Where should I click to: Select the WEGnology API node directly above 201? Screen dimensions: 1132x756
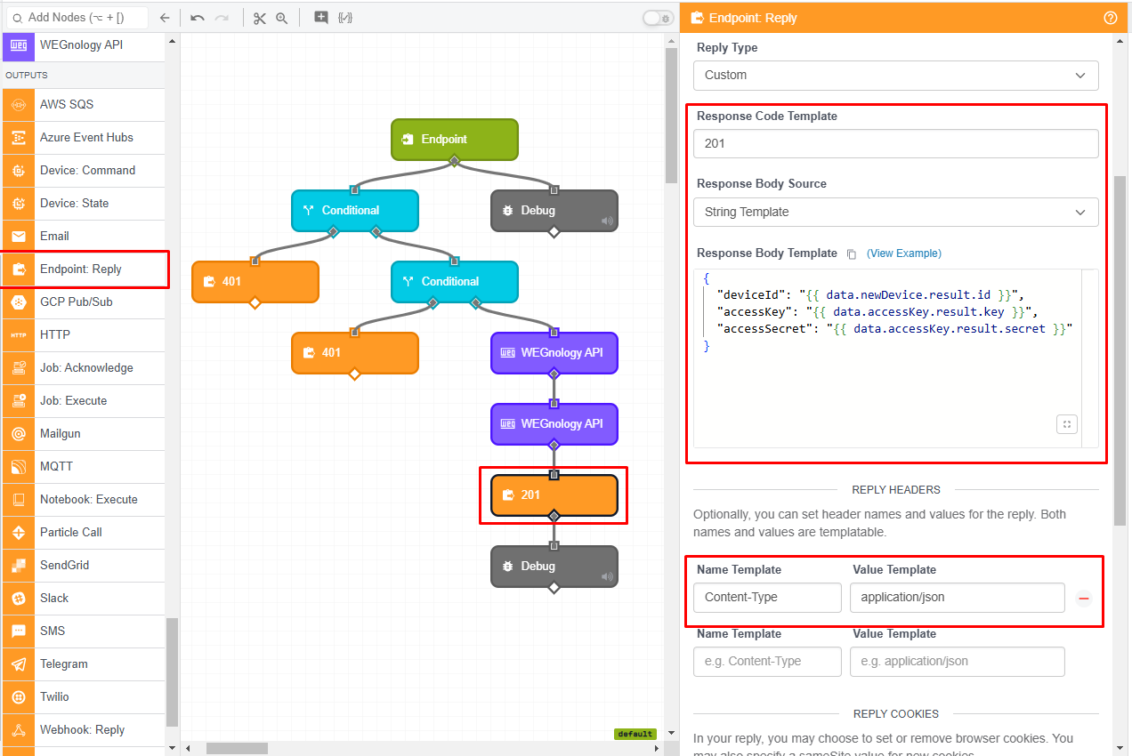point(554,424)
